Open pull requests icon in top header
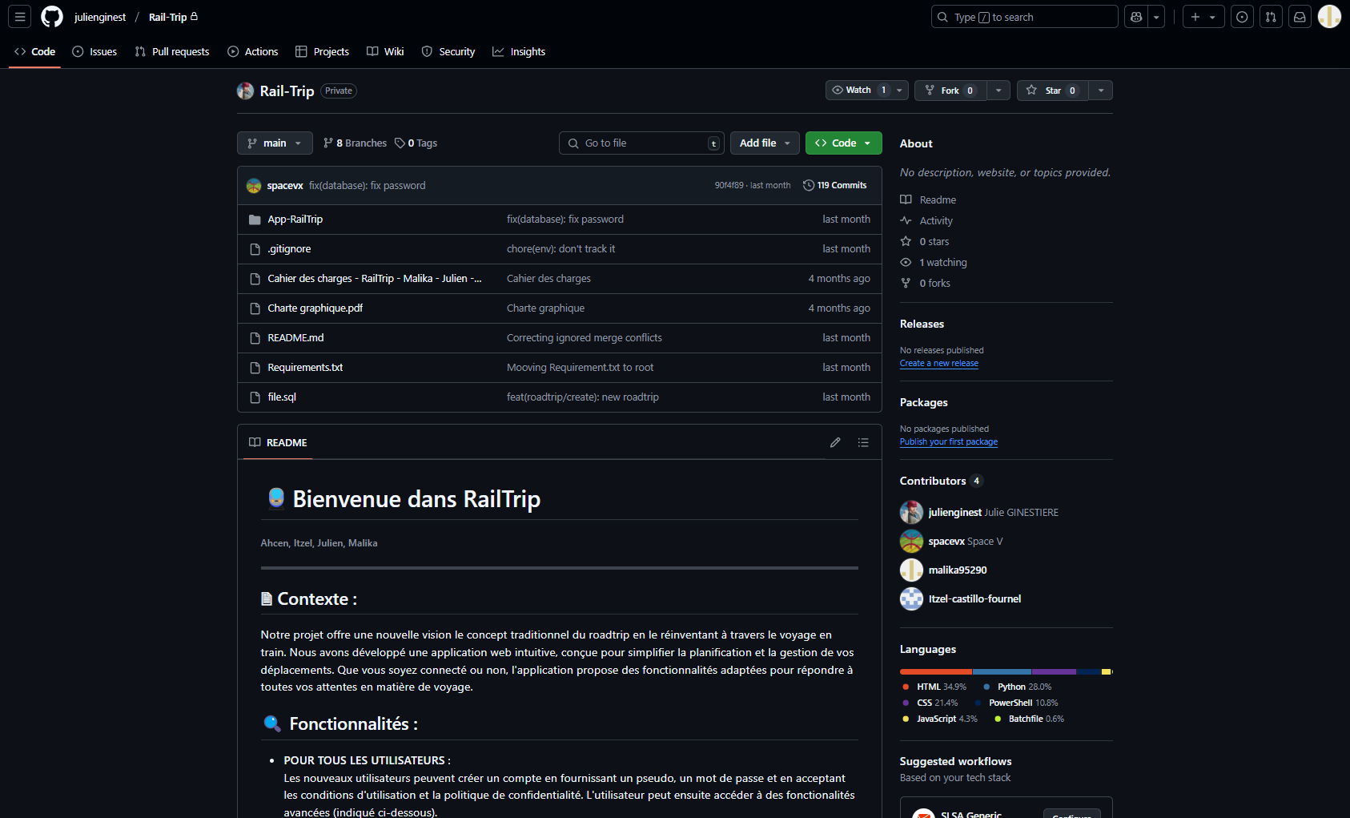 [x=1271, y=17]
